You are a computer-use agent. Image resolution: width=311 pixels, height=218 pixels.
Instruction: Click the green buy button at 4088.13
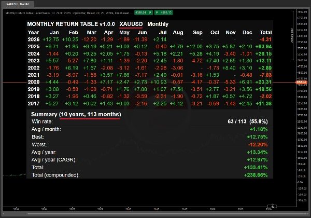[164, 12]
